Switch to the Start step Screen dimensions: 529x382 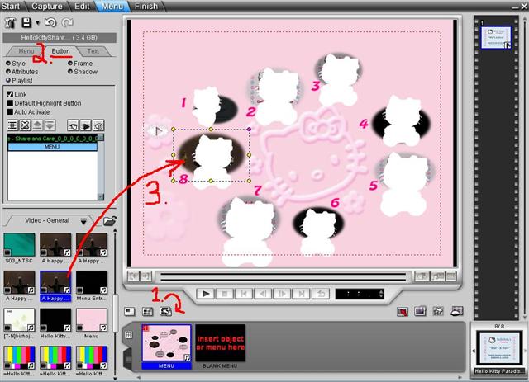pyautogui.click(x=11, y=6)
